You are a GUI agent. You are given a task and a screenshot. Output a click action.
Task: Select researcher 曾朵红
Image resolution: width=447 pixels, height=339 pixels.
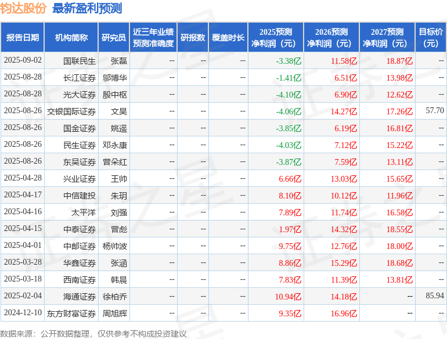pyautogui.click(x=115, y=161)
